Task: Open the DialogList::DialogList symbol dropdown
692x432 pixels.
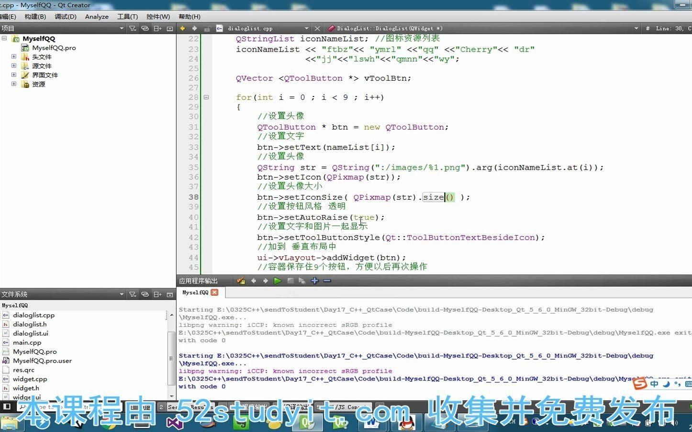Action: (x=636, y=29)
